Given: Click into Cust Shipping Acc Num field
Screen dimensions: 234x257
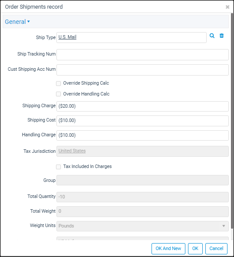Looking at the screenshot, I should click(x=142, y=70).
